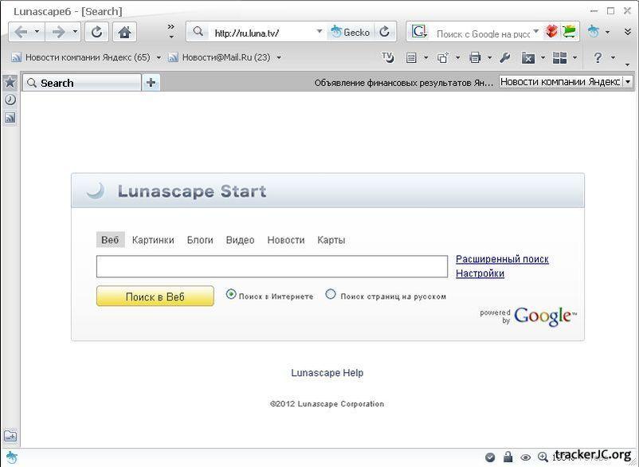The height and width of the screenshot is (467, 639).
Task: Click the wrench tools icon
Action: coord(504,57)
